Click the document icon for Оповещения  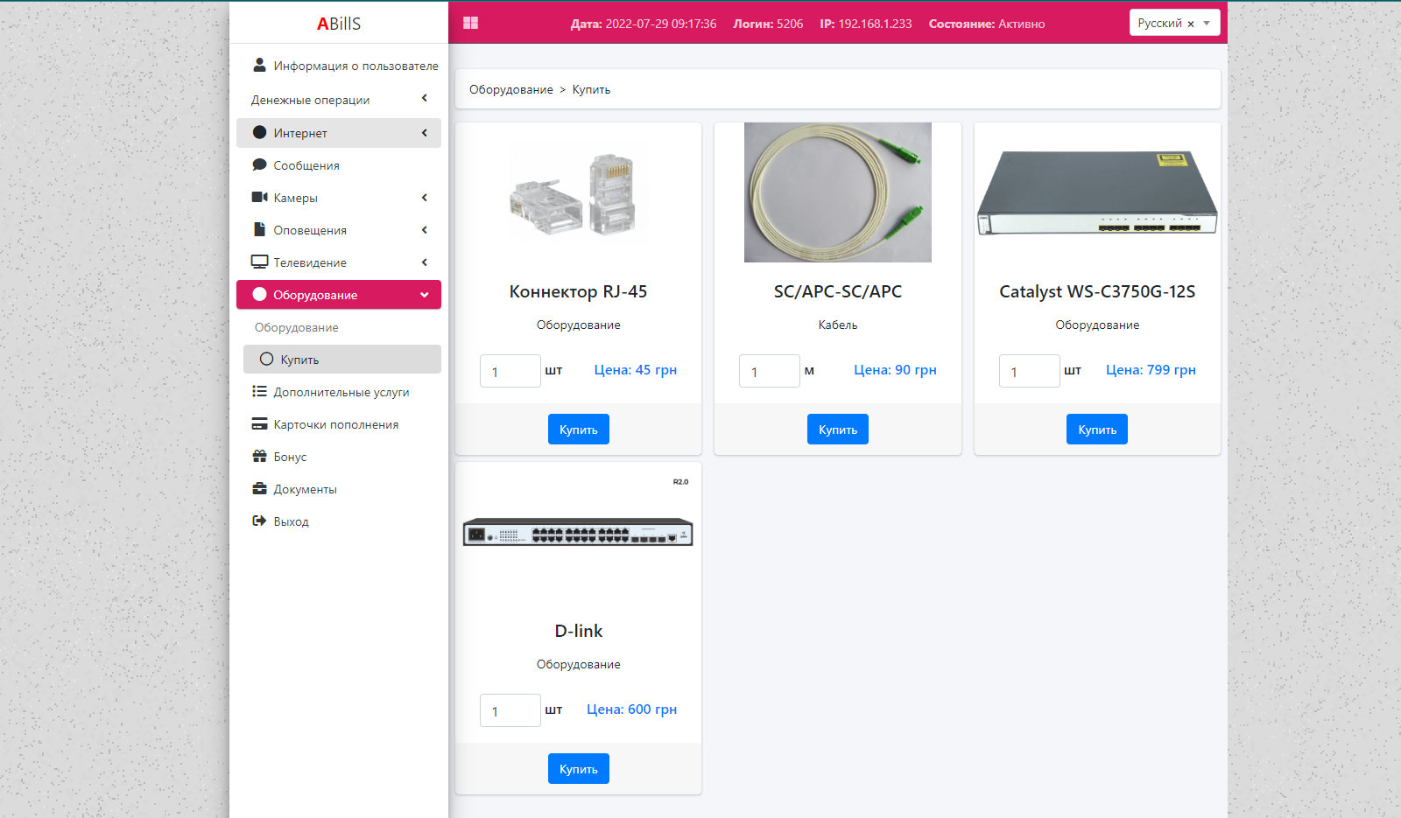(259, 229)
